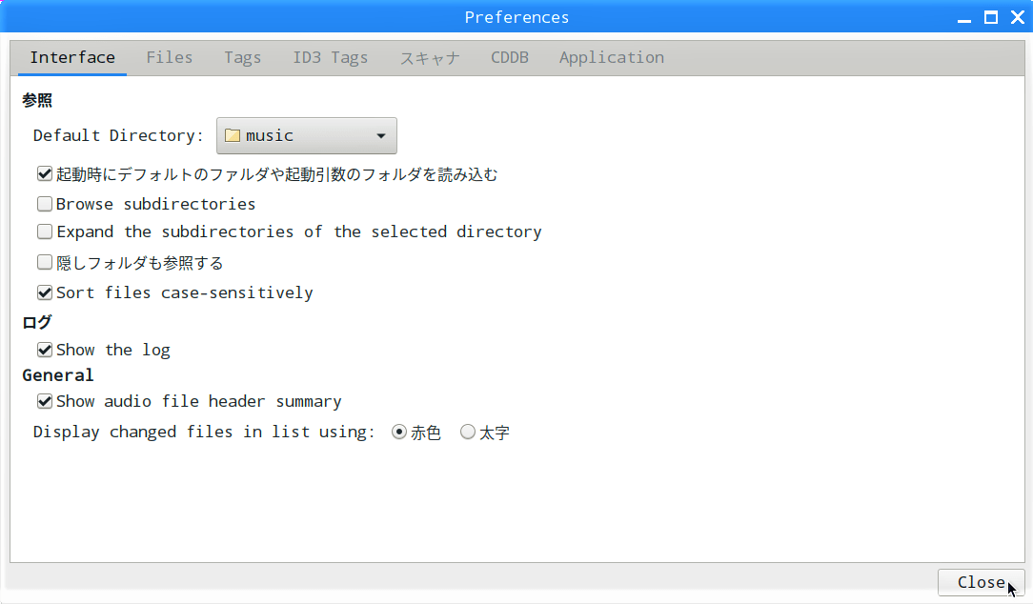The width and height of the screenshot is (1033, 604).
Task: Click the music folder icon in dropdown
Action: pyautogui.click(x=232, y=135)
